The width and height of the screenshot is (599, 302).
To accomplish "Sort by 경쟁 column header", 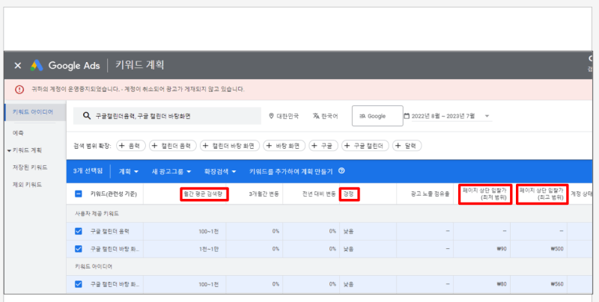I will pos(348,194).
